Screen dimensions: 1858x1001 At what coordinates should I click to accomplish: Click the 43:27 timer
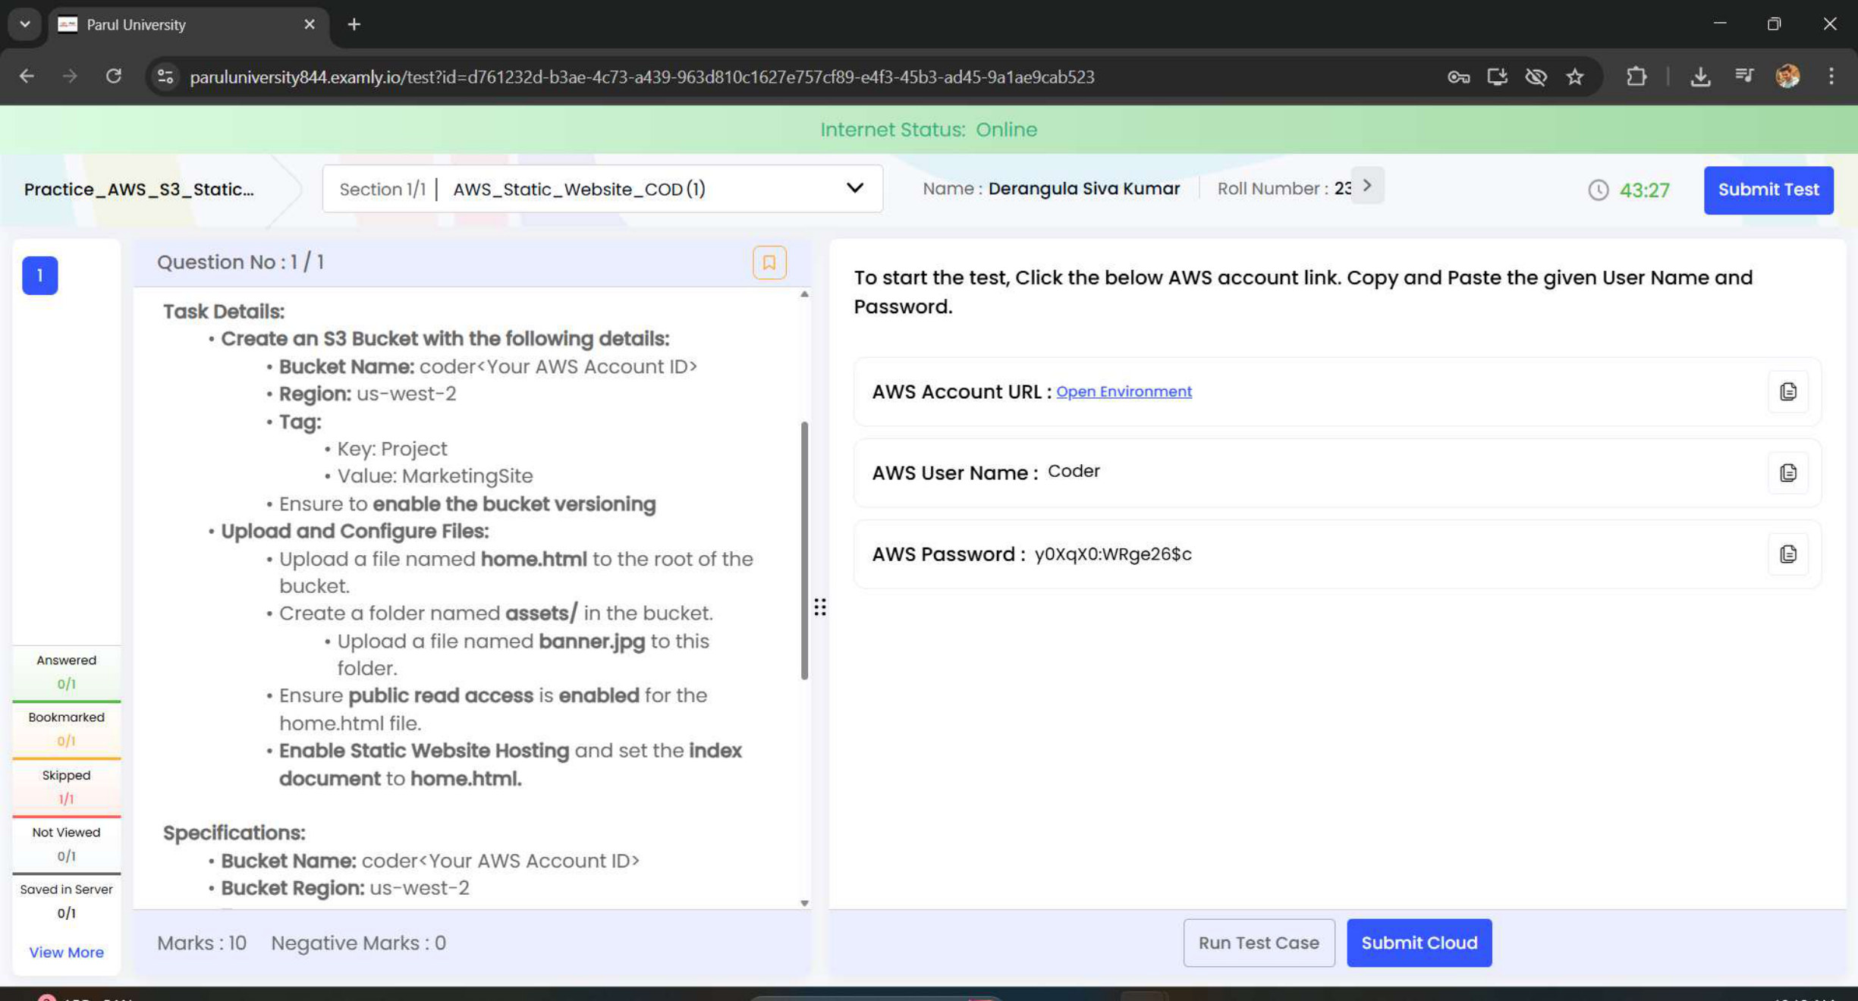coord(1644,190)
